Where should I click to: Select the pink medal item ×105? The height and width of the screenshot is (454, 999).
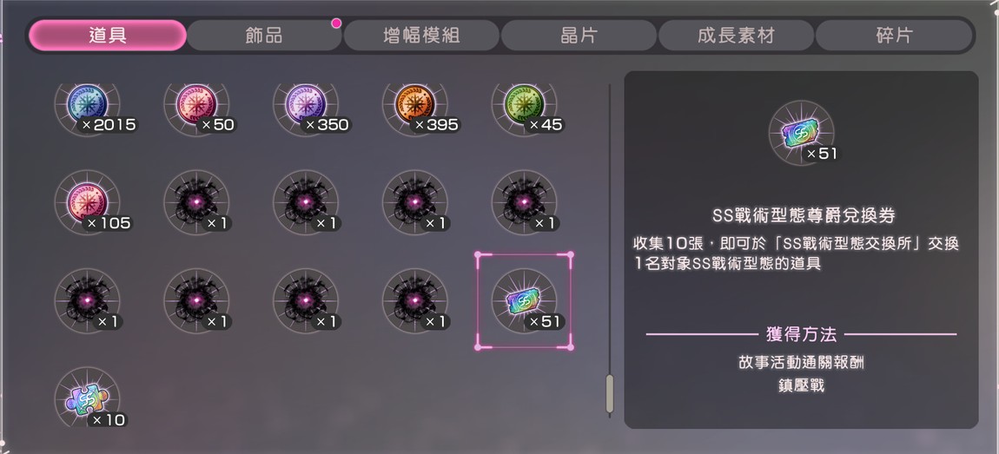pos(87,202)
